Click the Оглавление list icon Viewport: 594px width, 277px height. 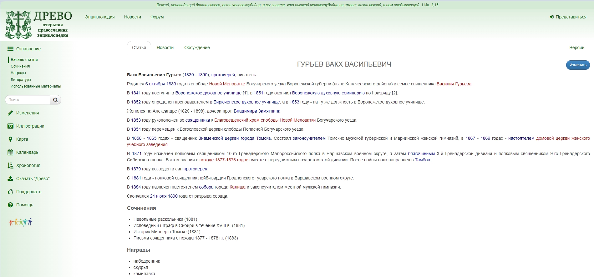point(10,49)
